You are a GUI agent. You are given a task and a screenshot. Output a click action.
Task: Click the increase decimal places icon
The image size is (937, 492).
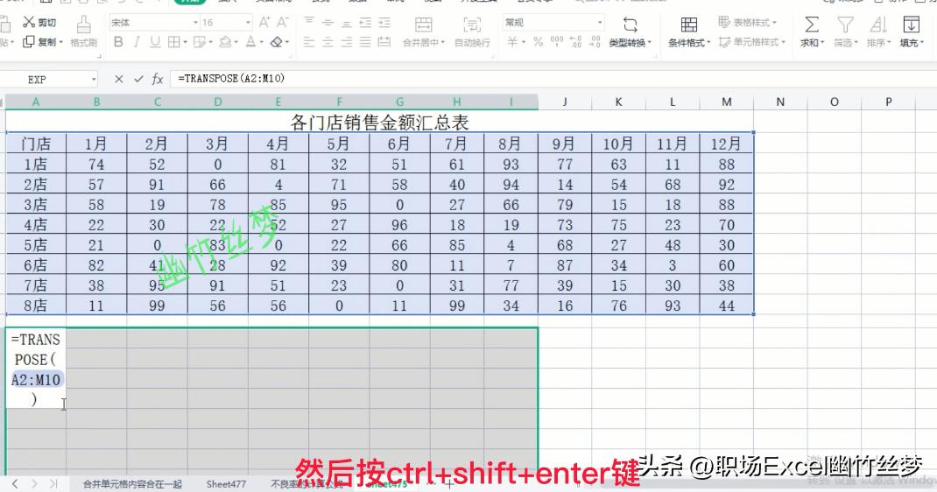[x=575, y=42]
